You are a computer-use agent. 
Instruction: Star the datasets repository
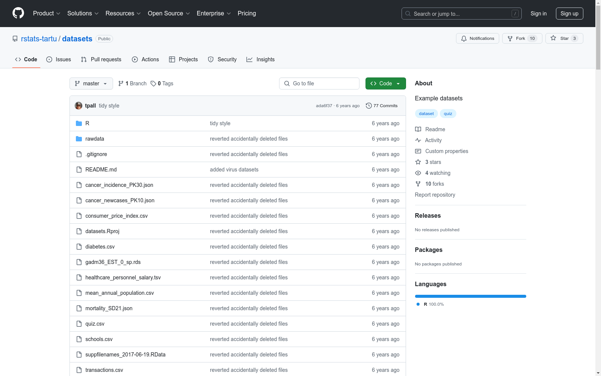tap(564, 38)
